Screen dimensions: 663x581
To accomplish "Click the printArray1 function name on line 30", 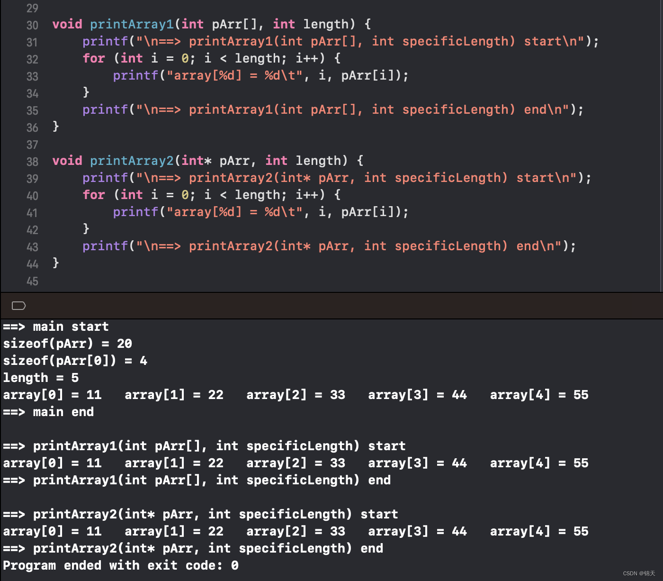I will click(x=132, y=24).
